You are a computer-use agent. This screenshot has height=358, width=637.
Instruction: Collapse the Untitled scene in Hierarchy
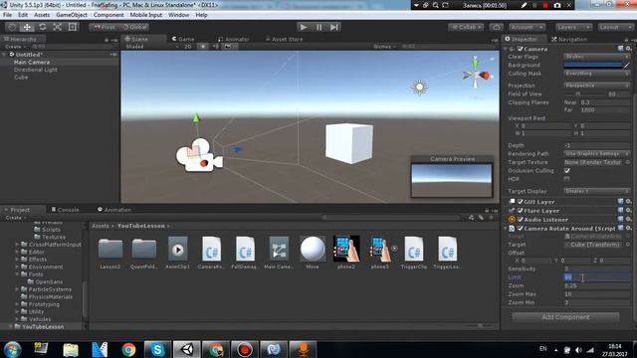[5, 55]
